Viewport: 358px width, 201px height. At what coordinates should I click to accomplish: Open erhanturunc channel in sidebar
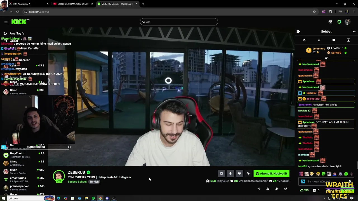[x=24, y=180]
